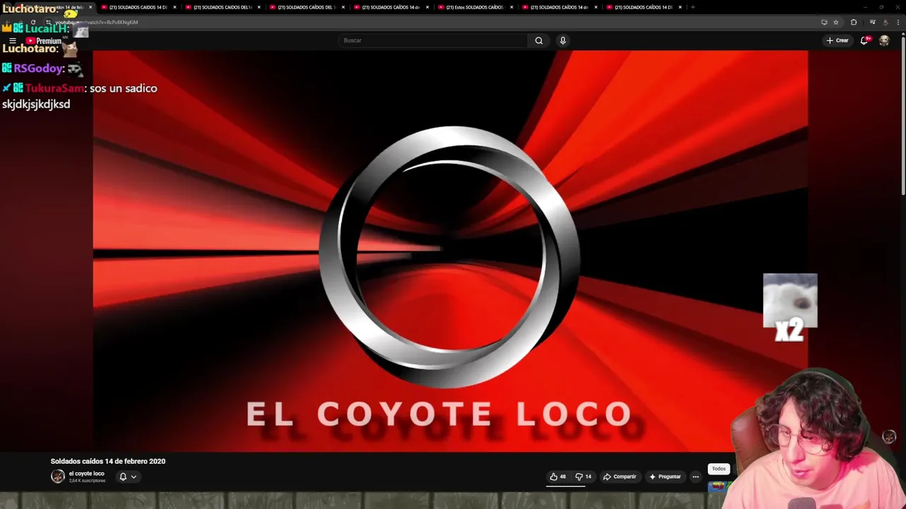This screenshot has height=509, width=906.
Task: Open the Crear menu
Action: point(837,40)
